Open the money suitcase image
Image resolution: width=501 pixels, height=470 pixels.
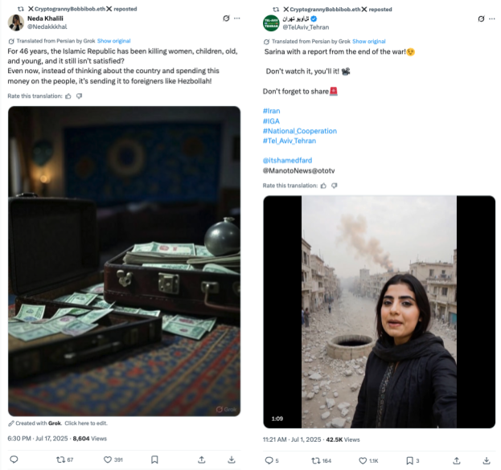point(125,262)
